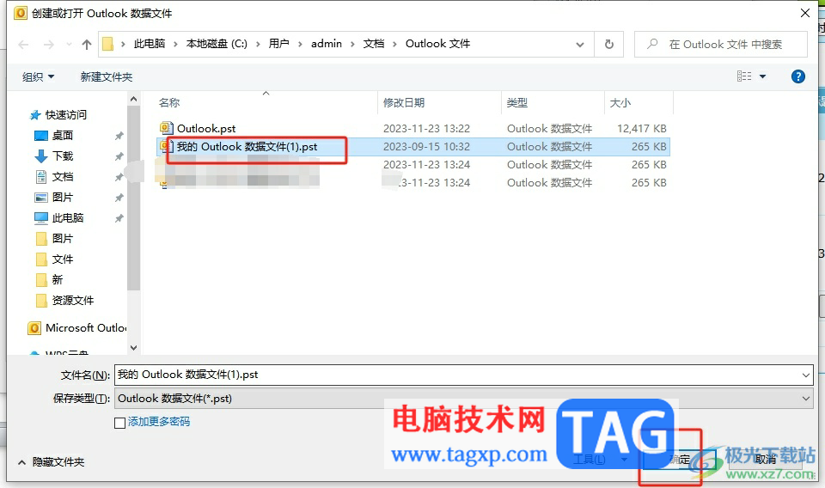Image resolution: width=825 pixels, height=488 pixels.
Task: Open 此电脑 in the navigation pane
Action: pyautogui.click(x=68, y=217)
